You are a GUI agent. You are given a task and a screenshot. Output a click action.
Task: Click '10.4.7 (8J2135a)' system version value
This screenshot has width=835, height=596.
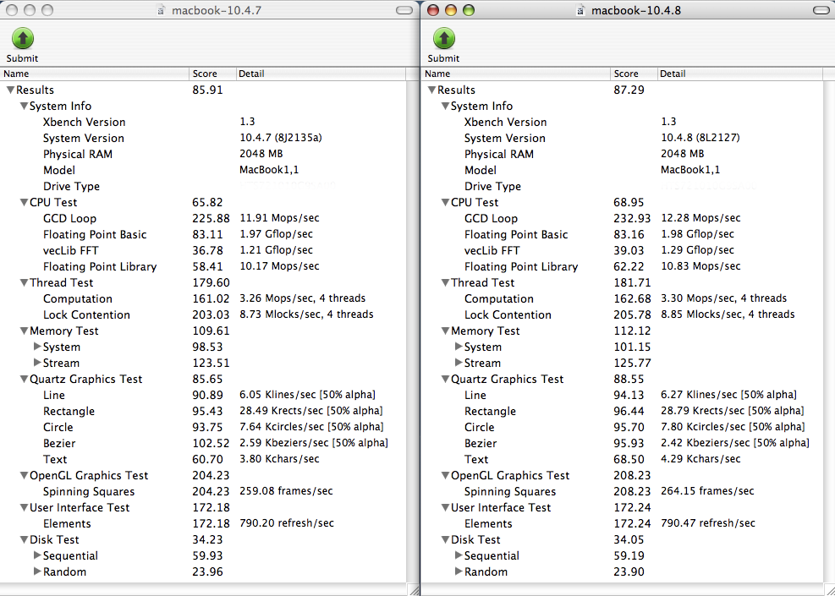[x=281, y=138]
